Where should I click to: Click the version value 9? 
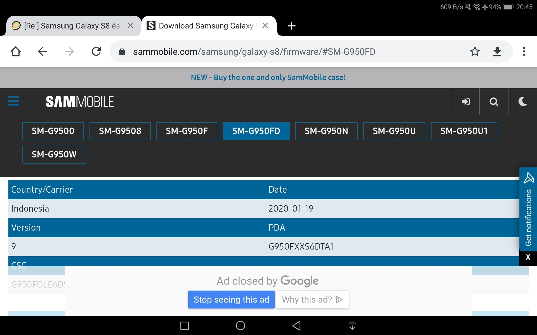[x=13, y=247]
